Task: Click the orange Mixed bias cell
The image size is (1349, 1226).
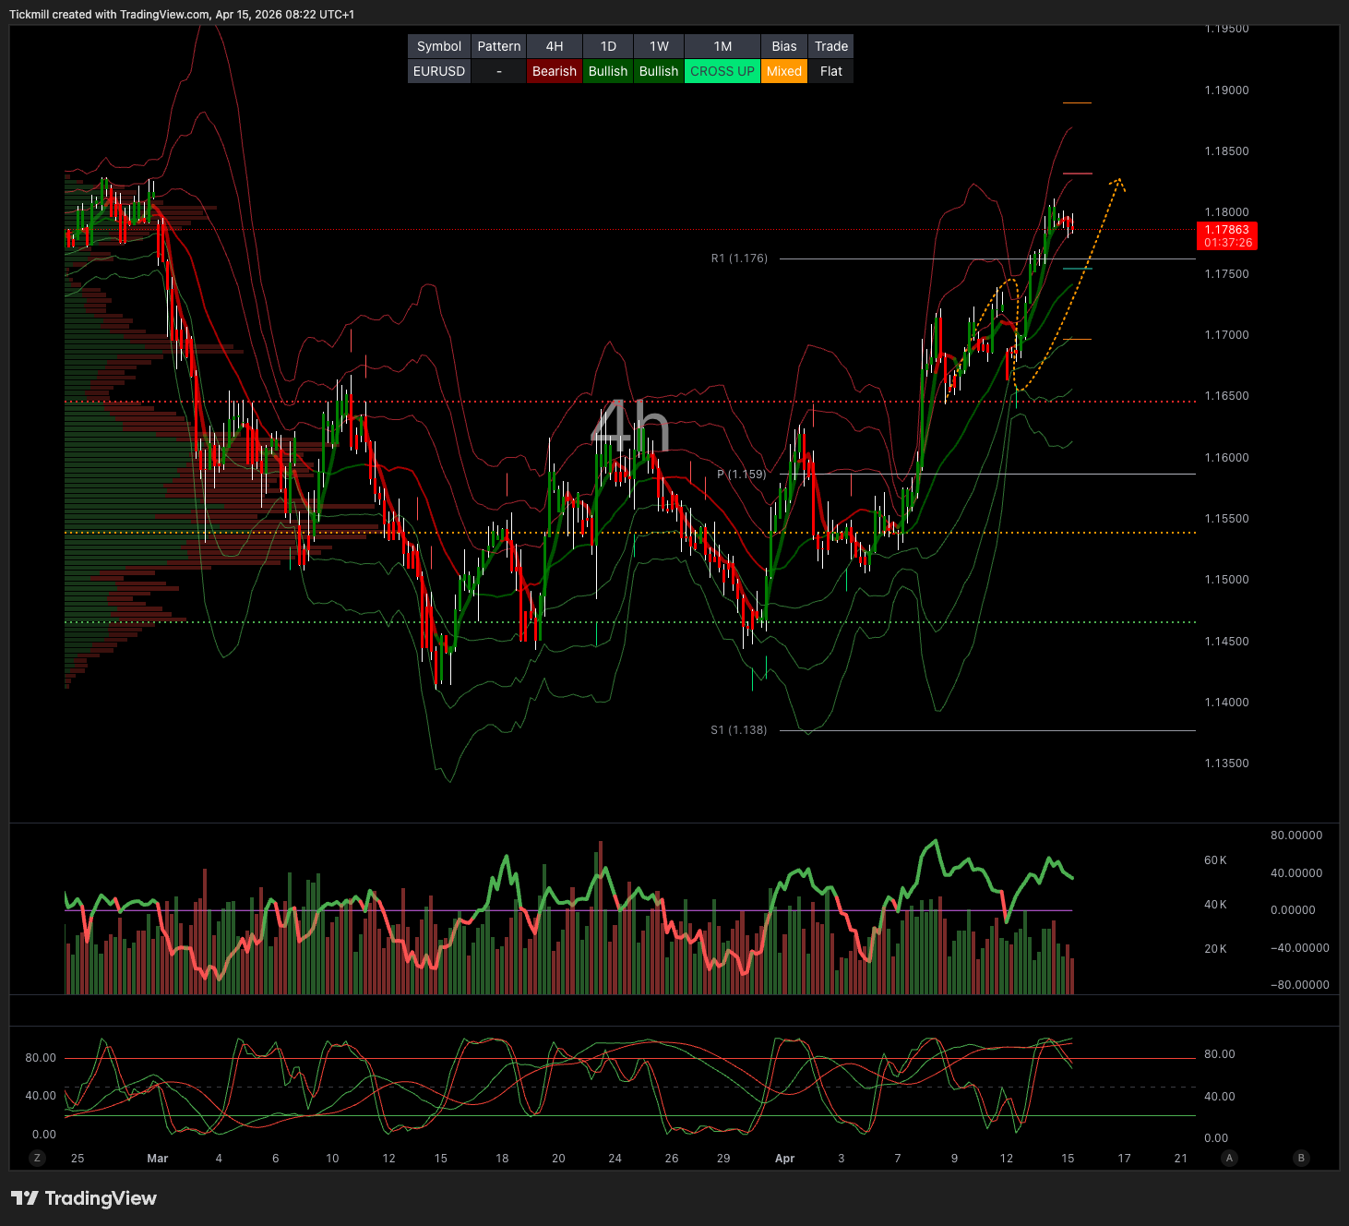Action: 784,71
